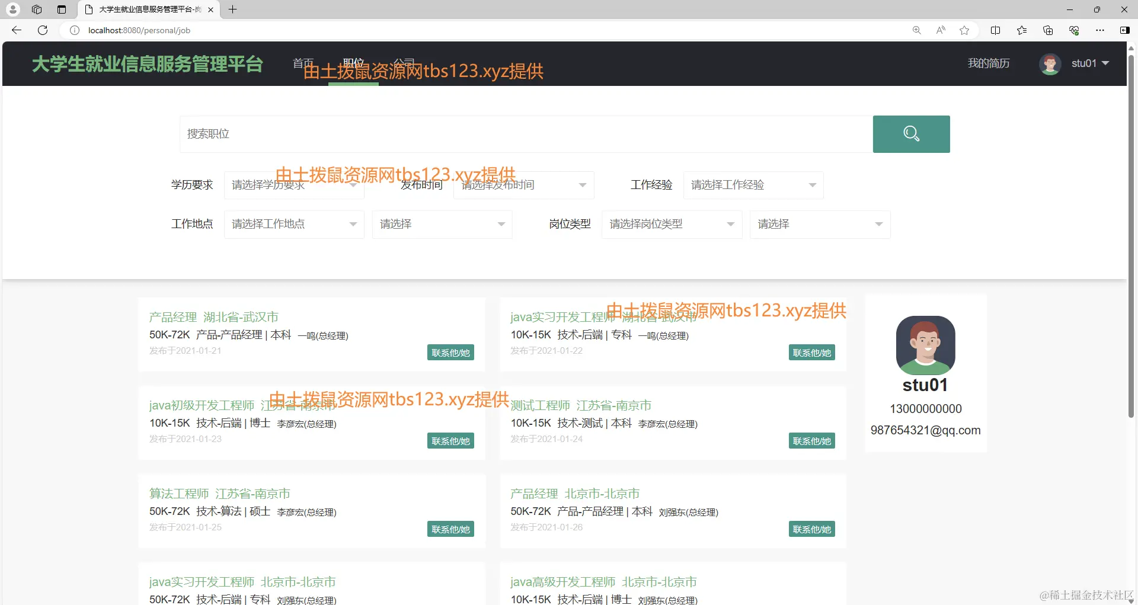This screenshot has height=605, width=1138.
Task: Click the 发布于2021-01-25 date text
Action: pyautogui.click(x=185, y=527)
